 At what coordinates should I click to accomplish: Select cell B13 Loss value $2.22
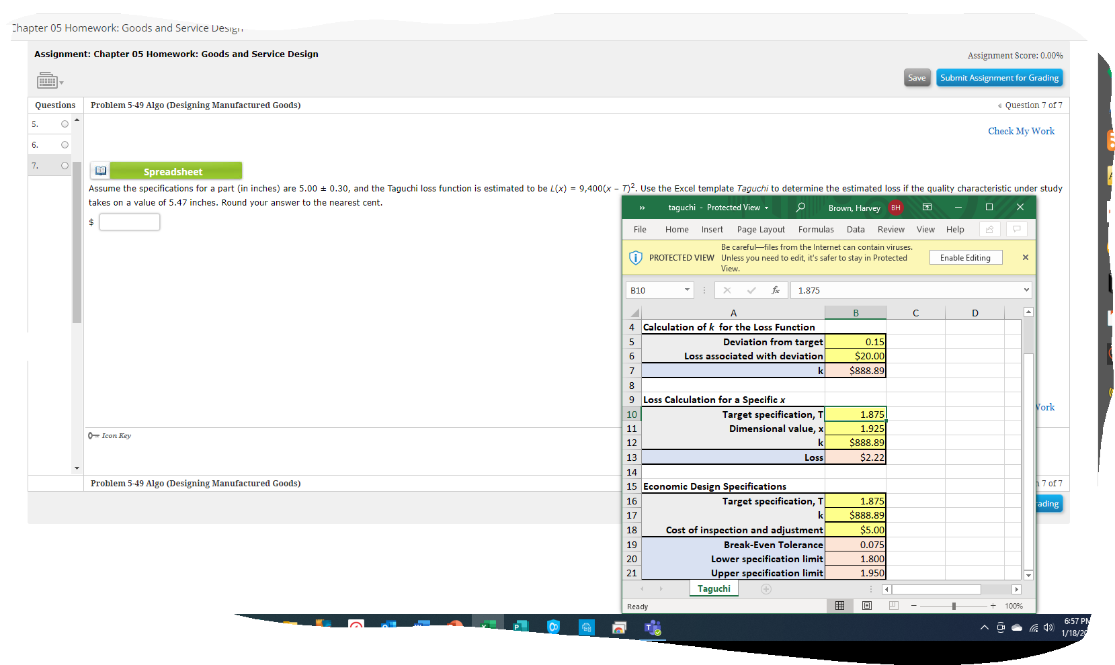point(856,457)
